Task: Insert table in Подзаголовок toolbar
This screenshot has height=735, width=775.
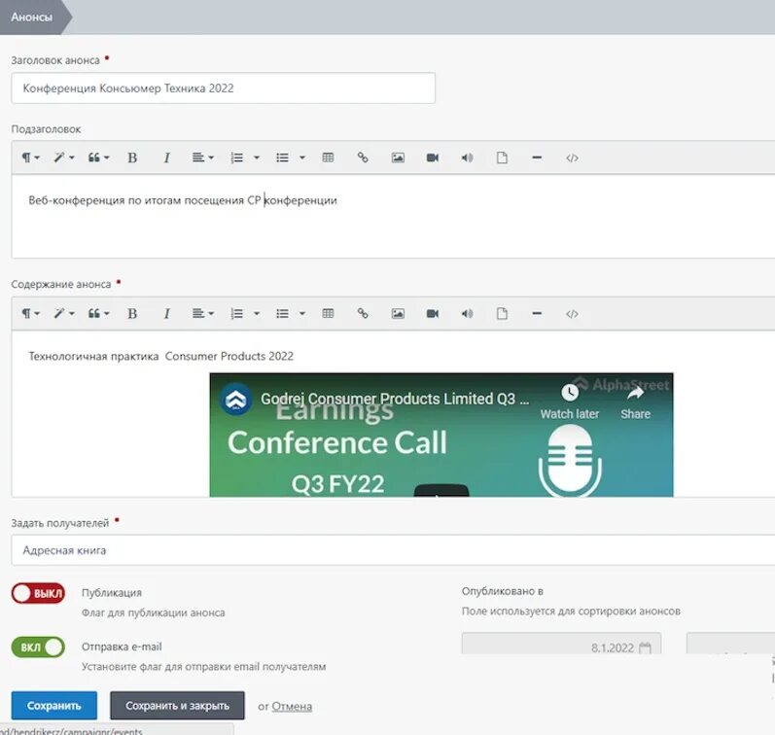Action: coord(328,157)
